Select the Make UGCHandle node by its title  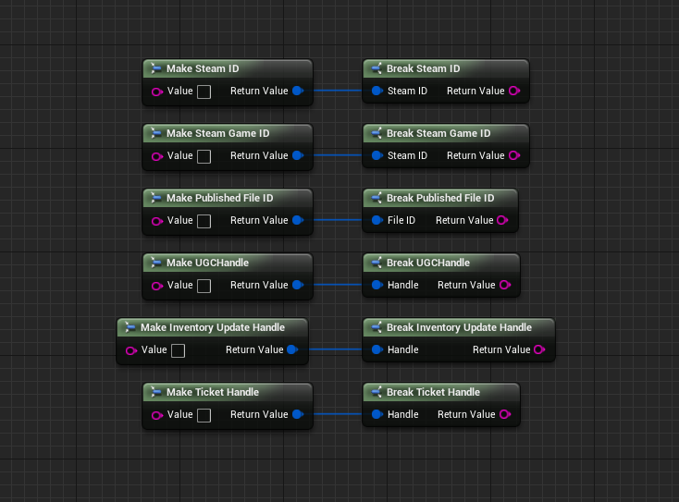207,263
